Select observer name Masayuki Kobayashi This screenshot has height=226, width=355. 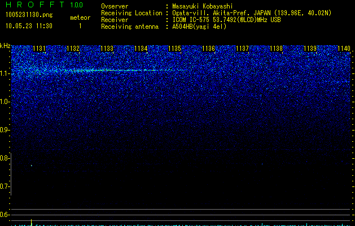pos(203,6)
